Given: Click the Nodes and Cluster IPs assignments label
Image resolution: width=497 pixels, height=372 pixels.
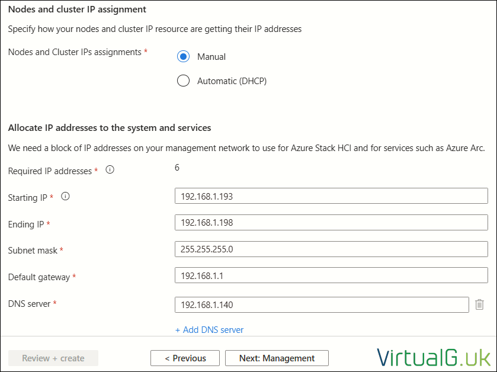Looking at the screenshot, I should tap(75, 52).
